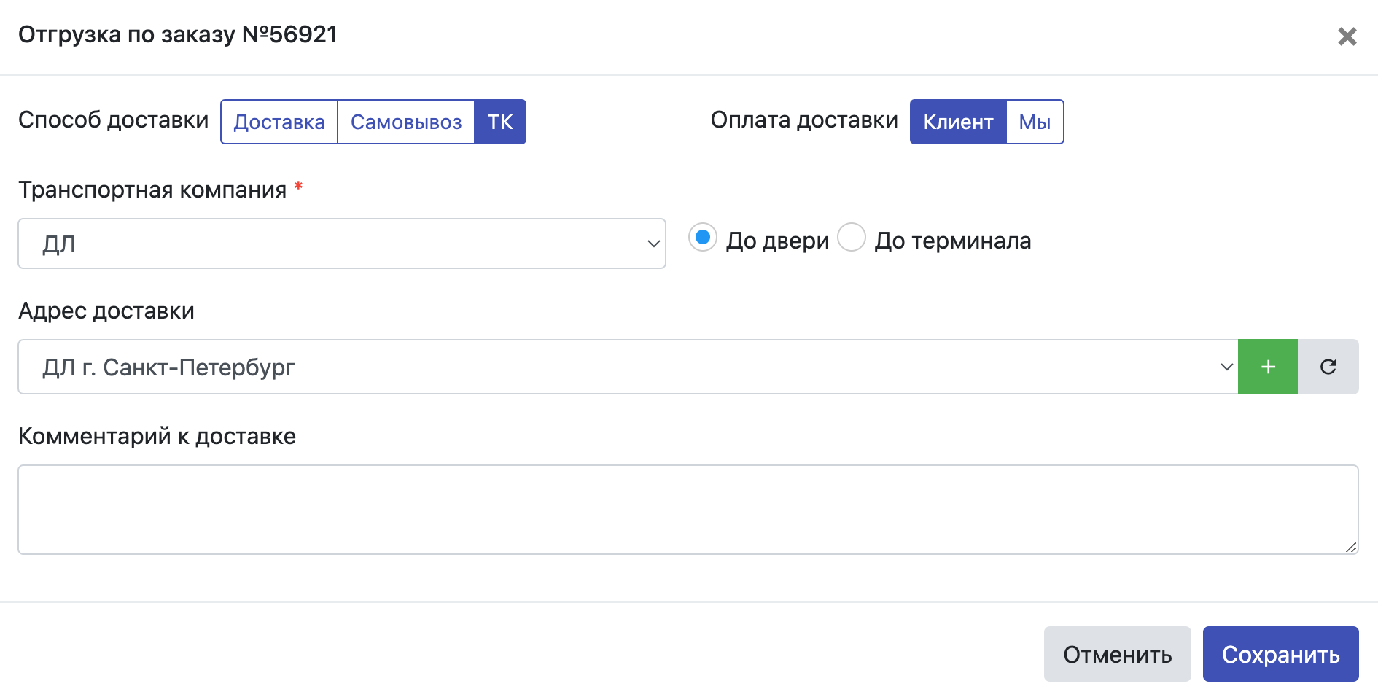Choose the До терминала radio option
Viewport: 1378px width, 697px height.
[x=852, y=238]
